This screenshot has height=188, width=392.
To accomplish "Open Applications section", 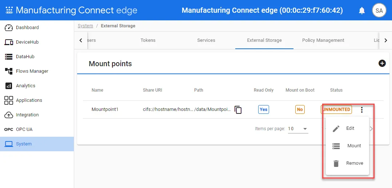I will tap(37, 100).
